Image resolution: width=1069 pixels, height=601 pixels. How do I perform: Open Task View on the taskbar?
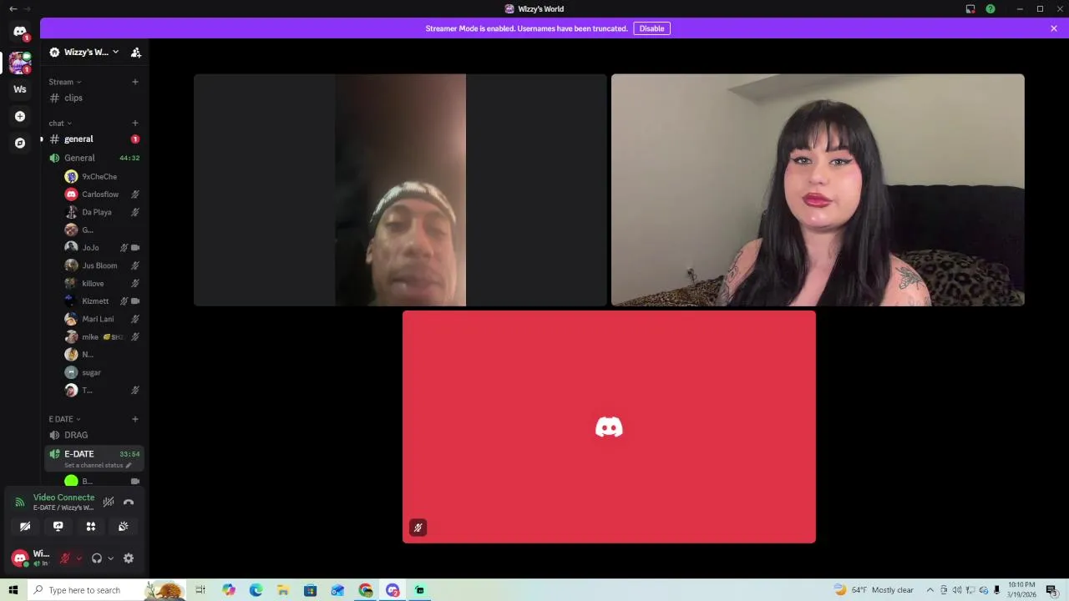click(x=200, y=590)
